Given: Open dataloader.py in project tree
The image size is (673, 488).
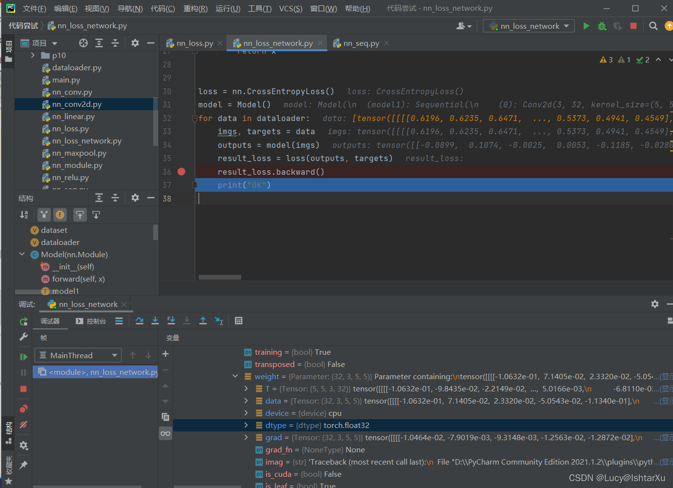Looking at the screenshot, I should pyautogui.click(x=77, y=67).
